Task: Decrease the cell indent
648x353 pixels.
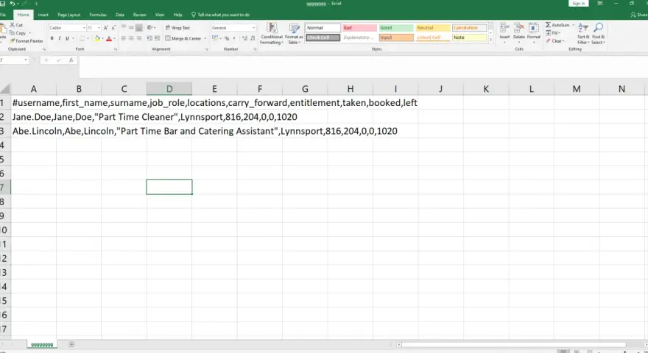Action: pyautogui.click(x=149, y=38)
